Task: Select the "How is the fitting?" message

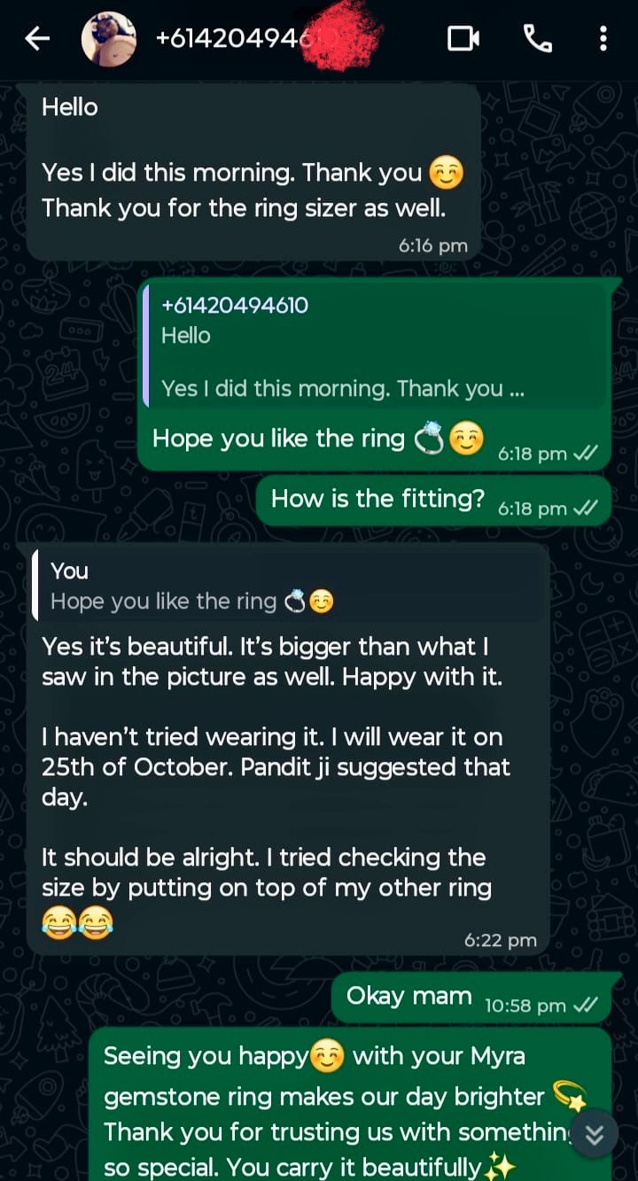Action: click(x=377, y=499)
